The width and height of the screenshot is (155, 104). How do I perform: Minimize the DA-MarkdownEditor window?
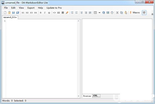click(138, 2)
